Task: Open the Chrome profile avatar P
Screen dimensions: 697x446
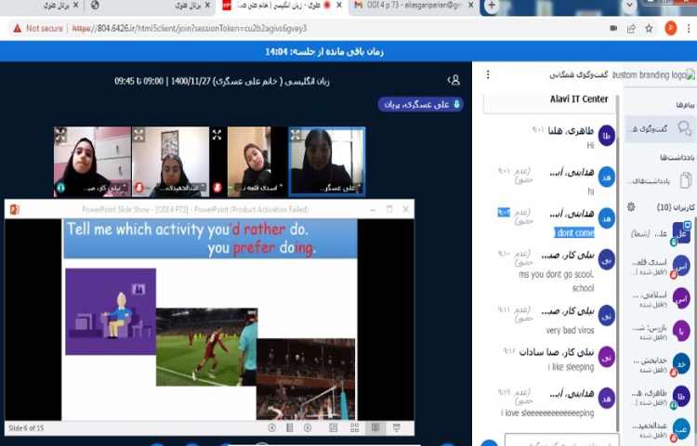Action: point(670,29)
